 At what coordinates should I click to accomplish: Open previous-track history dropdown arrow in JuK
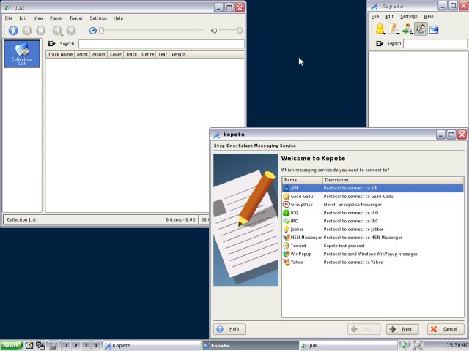click(62, 36)
